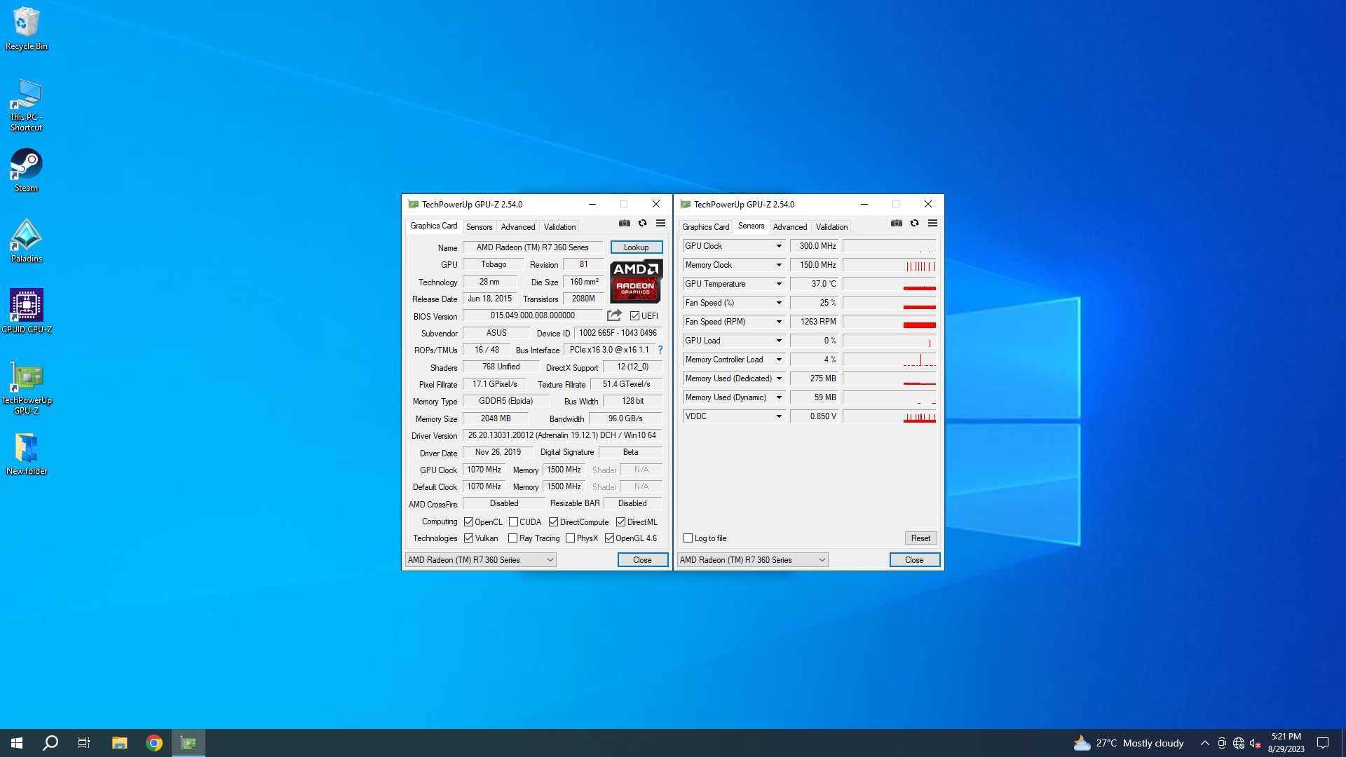Click Reset button in Sensors window
1346x757 pixels.
tap(919, 538)
